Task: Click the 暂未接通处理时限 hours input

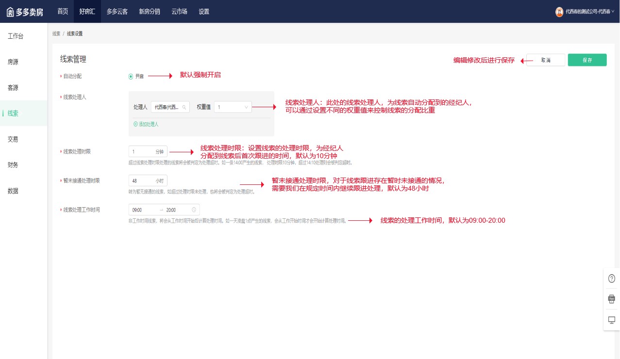Action: click(x=148, y=180)
